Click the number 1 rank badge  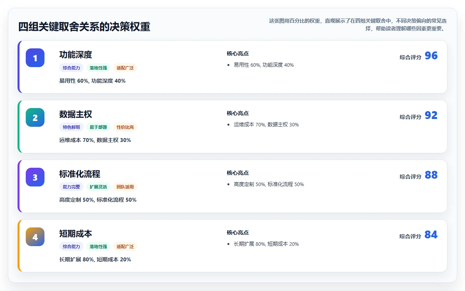tap(35, 58)
